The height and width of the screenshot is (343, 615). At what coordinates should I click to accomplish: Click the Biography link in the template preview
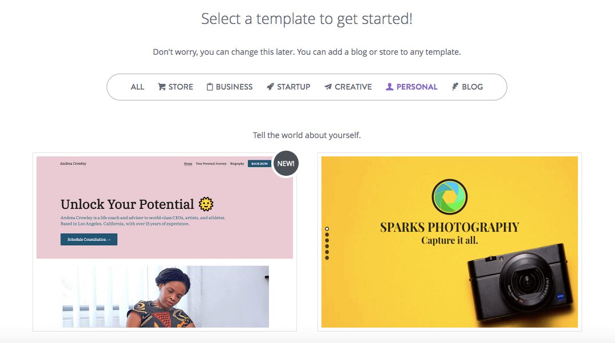pyautogui.click(x=237, y=163)
